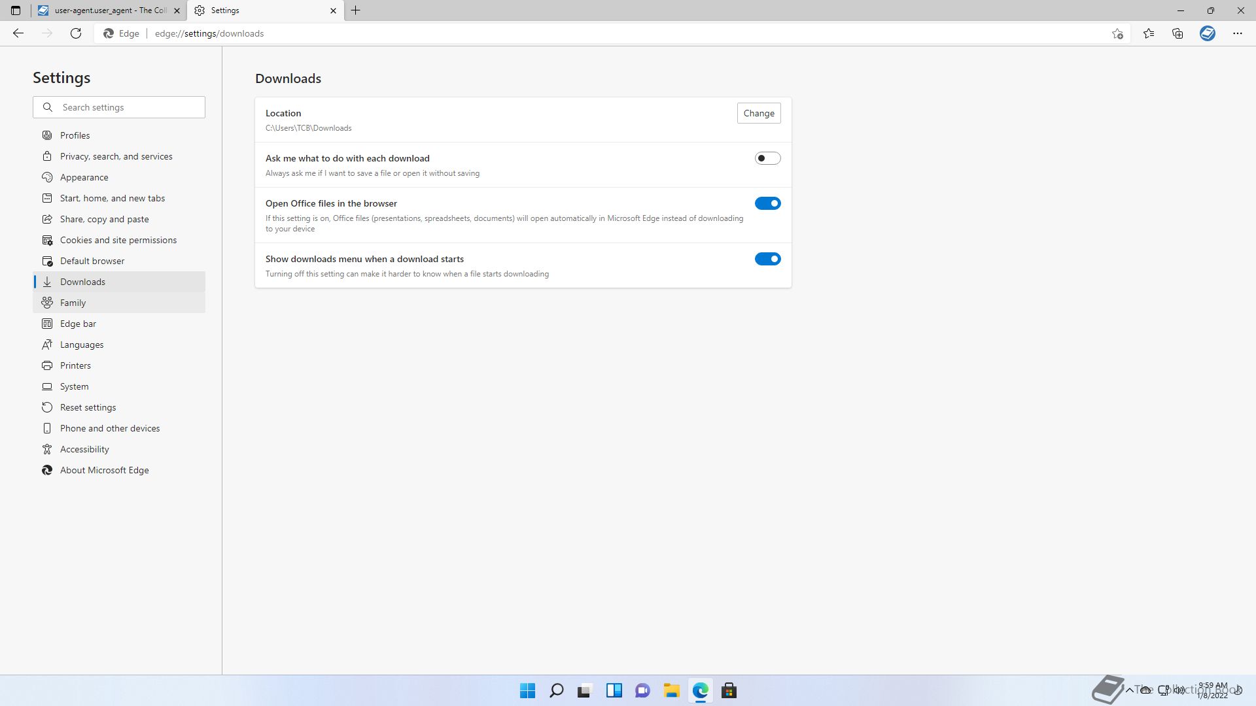Click the address bar URL

(x=209, y=33)
